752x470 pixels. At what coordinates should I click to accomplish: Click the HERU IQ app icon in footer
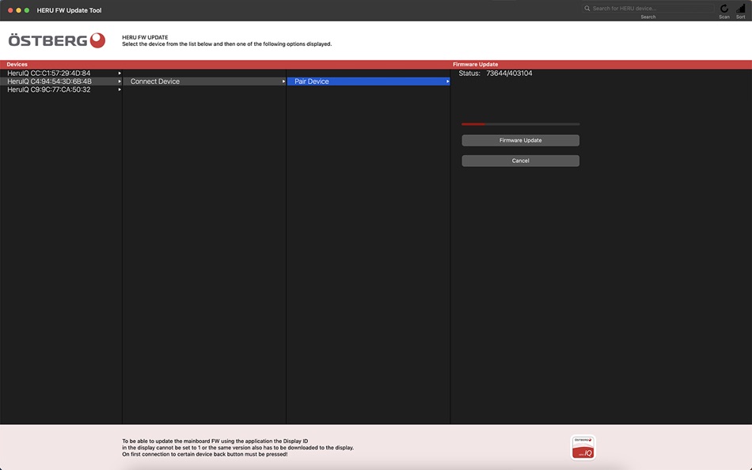click(583, 448)
